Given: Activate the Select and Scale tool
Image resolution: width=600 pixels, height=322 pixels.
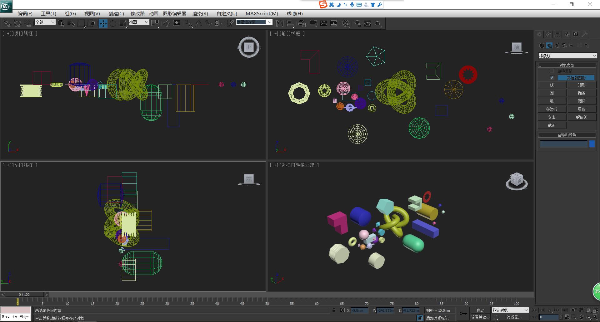Looking at the screenshot, I should pyautogui.click(x=123, y=23).
